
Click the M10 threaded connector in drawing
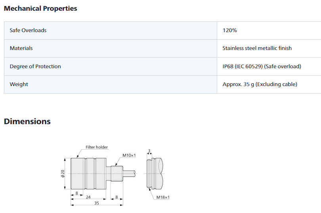(x=117, y=173)
